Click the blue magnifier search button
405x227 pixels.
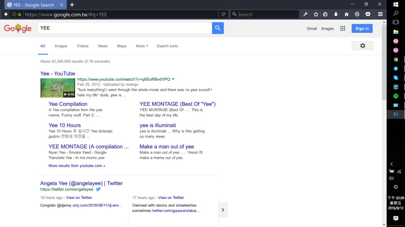(218, 28)
